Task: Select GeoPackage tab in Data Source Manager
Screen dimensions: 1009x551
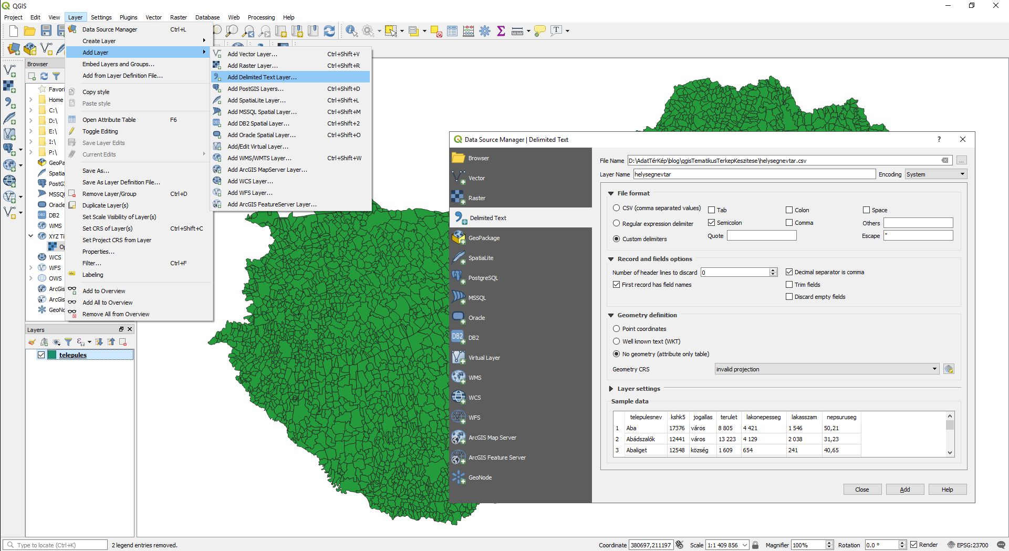Action: click(x=521, y=238)
